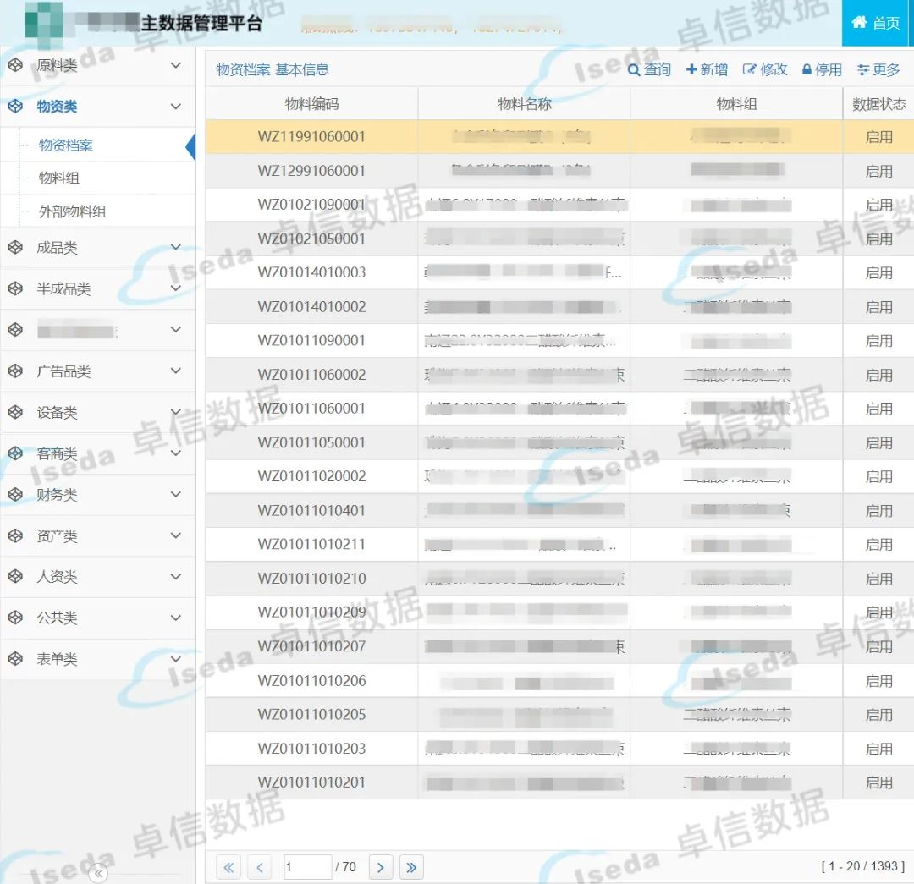The height and width of the screenshot is (884, 914).
Task: Collapse the 物资类 section
Action: [x=176, y=107]
